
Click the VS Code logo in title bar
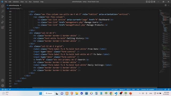(2, 2)
